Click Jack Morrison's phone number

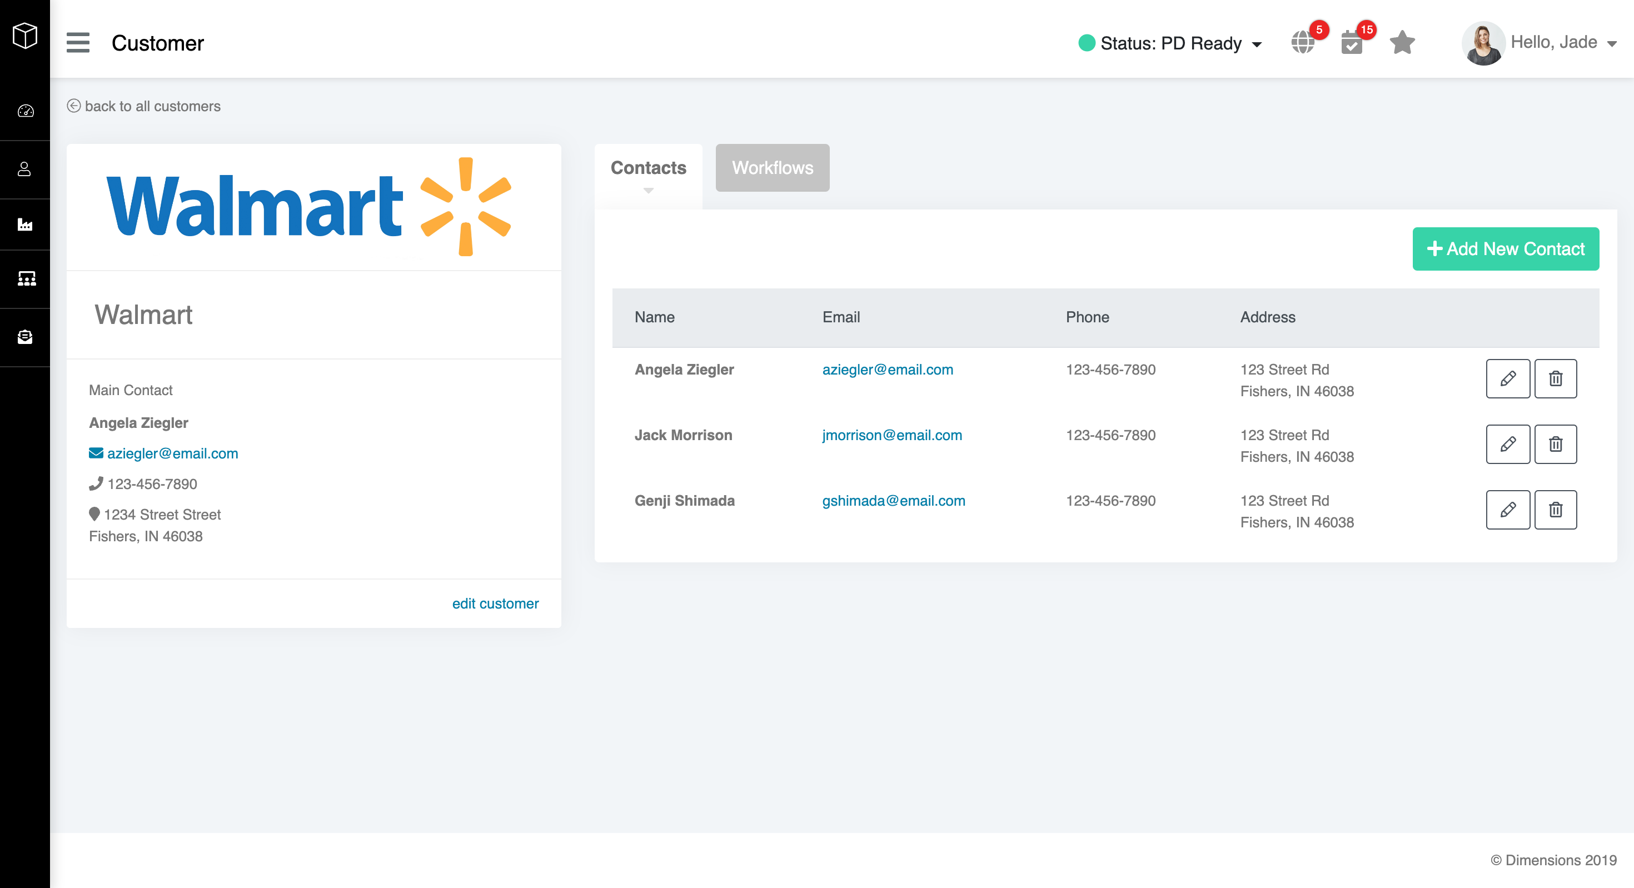click(1110, 435)
